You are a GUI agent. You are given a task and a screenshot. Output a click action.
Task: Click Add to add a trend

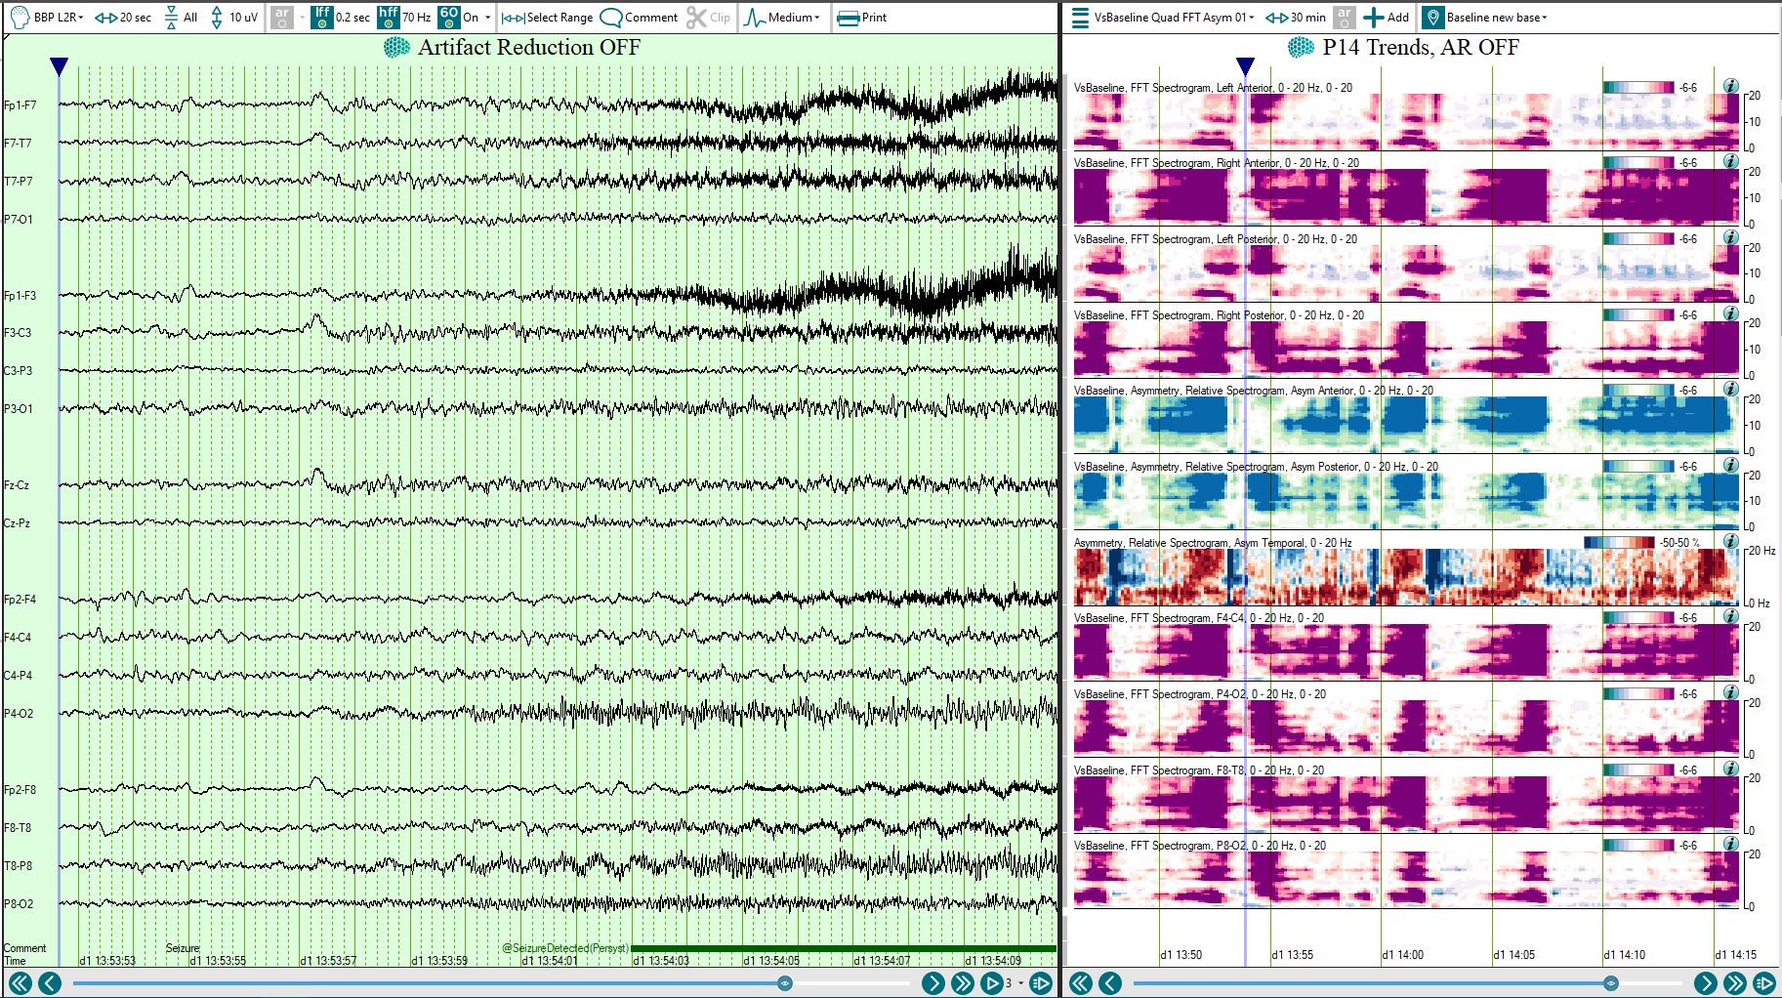1386,17
